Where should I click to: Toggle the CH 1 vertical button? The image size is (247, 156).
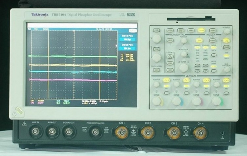coord(166,80)
